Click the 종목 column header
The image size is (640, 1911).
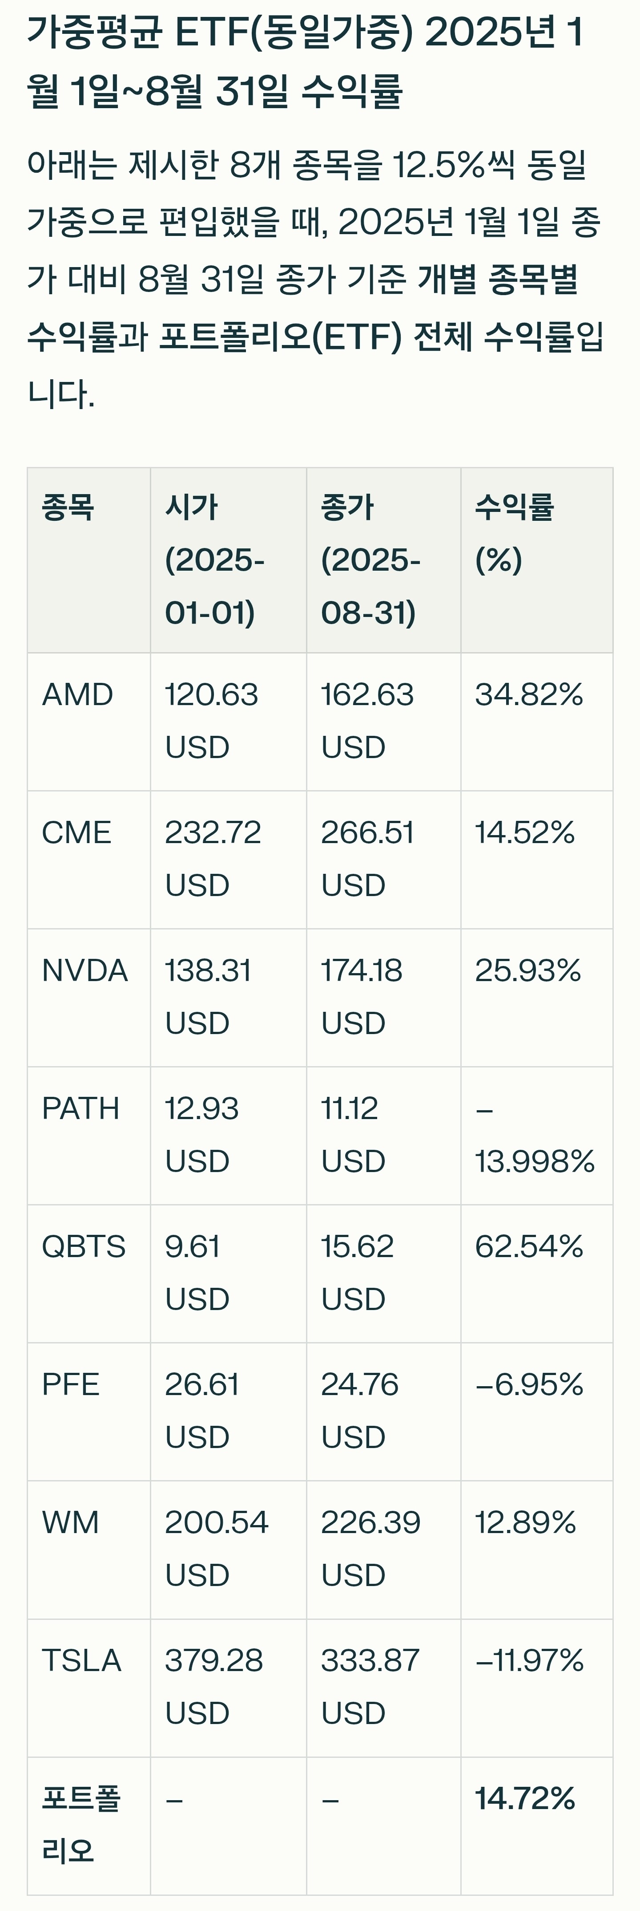[68, 508]
